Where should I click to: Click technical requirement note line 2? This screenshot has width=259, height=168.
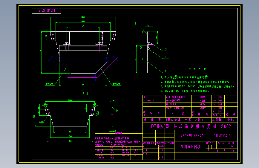196,82
